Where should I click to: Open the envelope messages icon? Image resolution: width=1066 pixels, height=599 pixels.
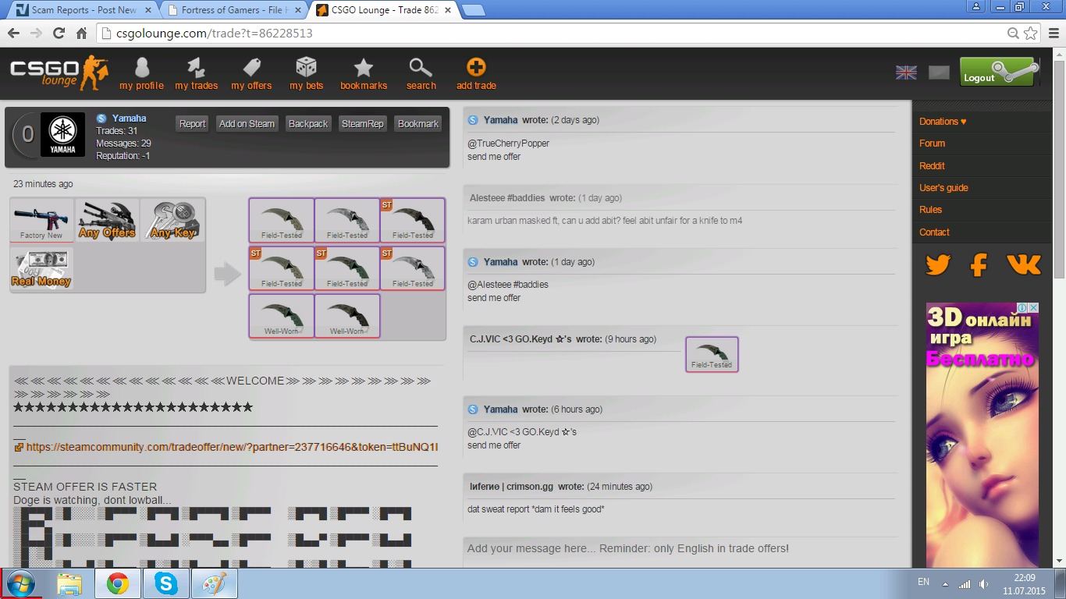click(939, 73)
